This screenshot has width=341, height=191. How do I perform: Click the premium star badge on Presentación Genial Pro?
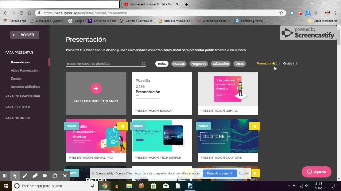[123, 126]
